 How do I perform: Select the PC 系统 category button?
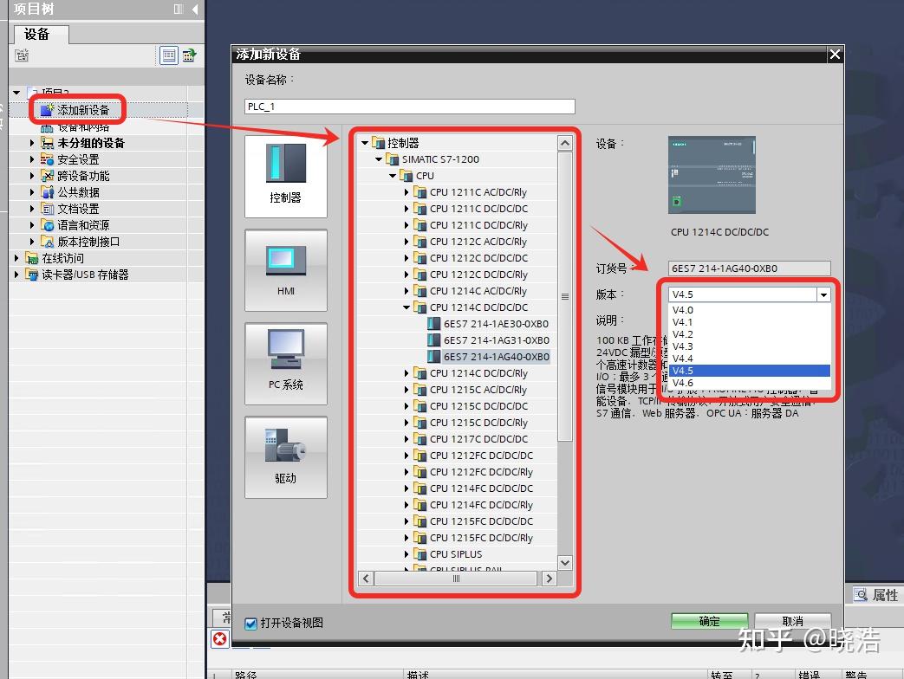click(x=285, y=363)
